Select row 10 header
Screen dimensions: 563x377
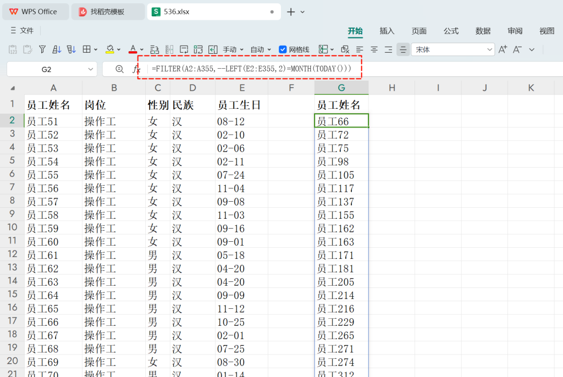(x=12, y=228)
